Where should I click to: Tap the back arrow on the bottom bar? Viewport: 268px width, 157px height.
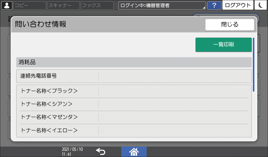[x=100, y=152]
